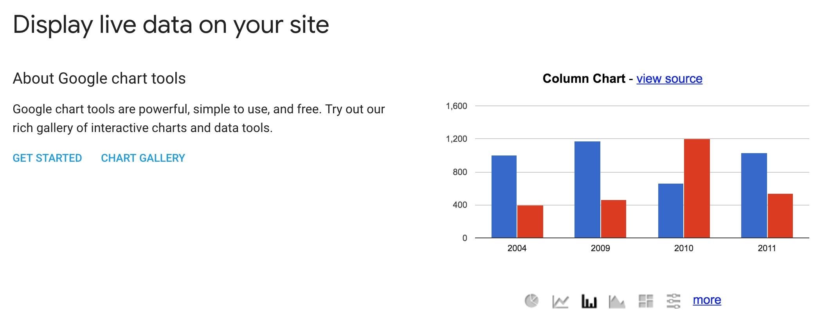This screenshot has width=814, height=318.
Task: Click the blue 2010 bar
Action: click(671, 211)
